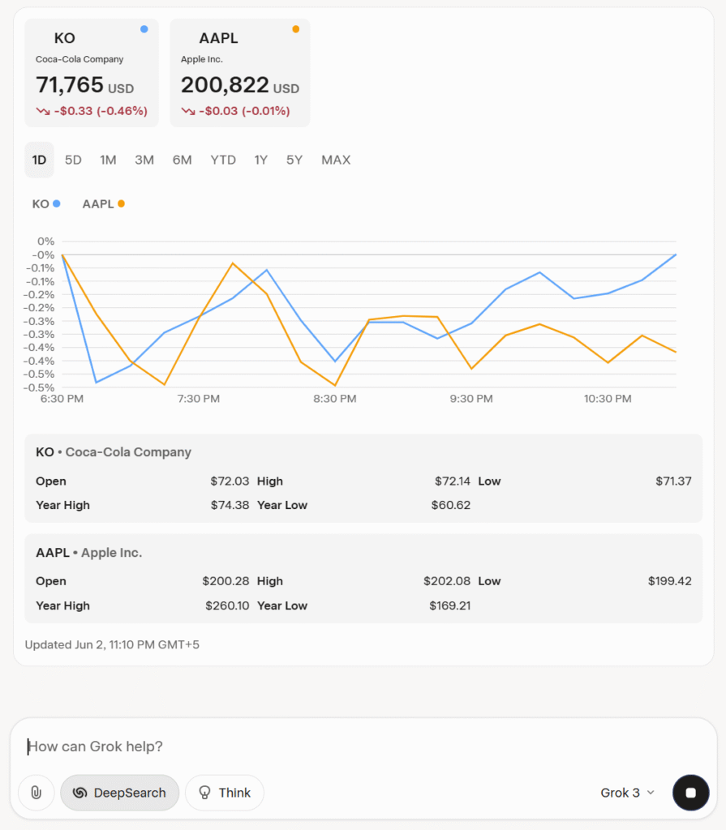Select the YTD range tab
This screenshot has height=830, width=726.
[223, 160]
